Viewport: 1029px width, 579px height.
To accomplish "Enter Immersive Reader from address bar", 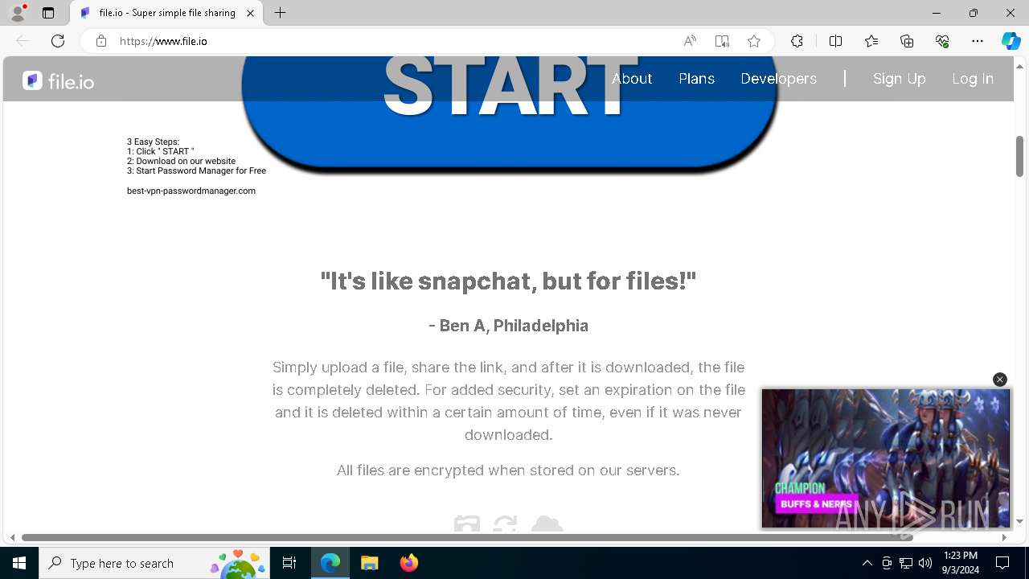I will 722,41.
